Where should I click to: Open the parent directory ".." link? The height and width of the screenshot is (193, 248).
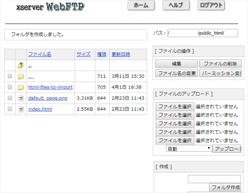[30, 66]
